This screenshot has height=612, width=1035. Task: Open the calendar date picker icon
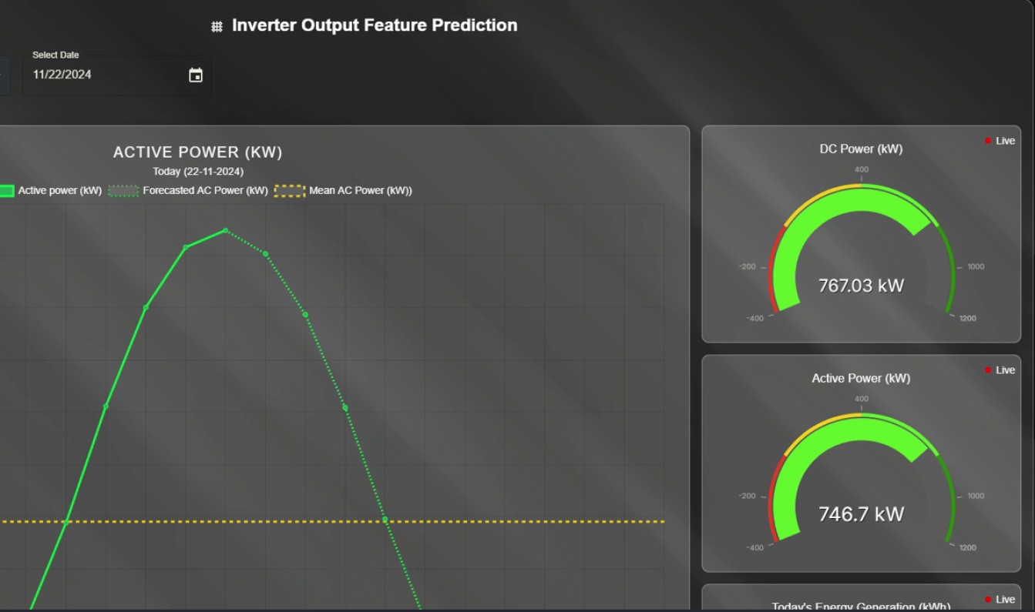pos(196,75)
